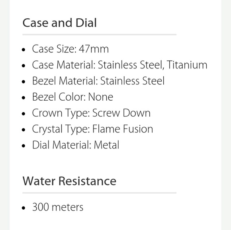Select the 300 meters entry
The image size is (231, 230).
pyautogui.click(x=58, y=207)
